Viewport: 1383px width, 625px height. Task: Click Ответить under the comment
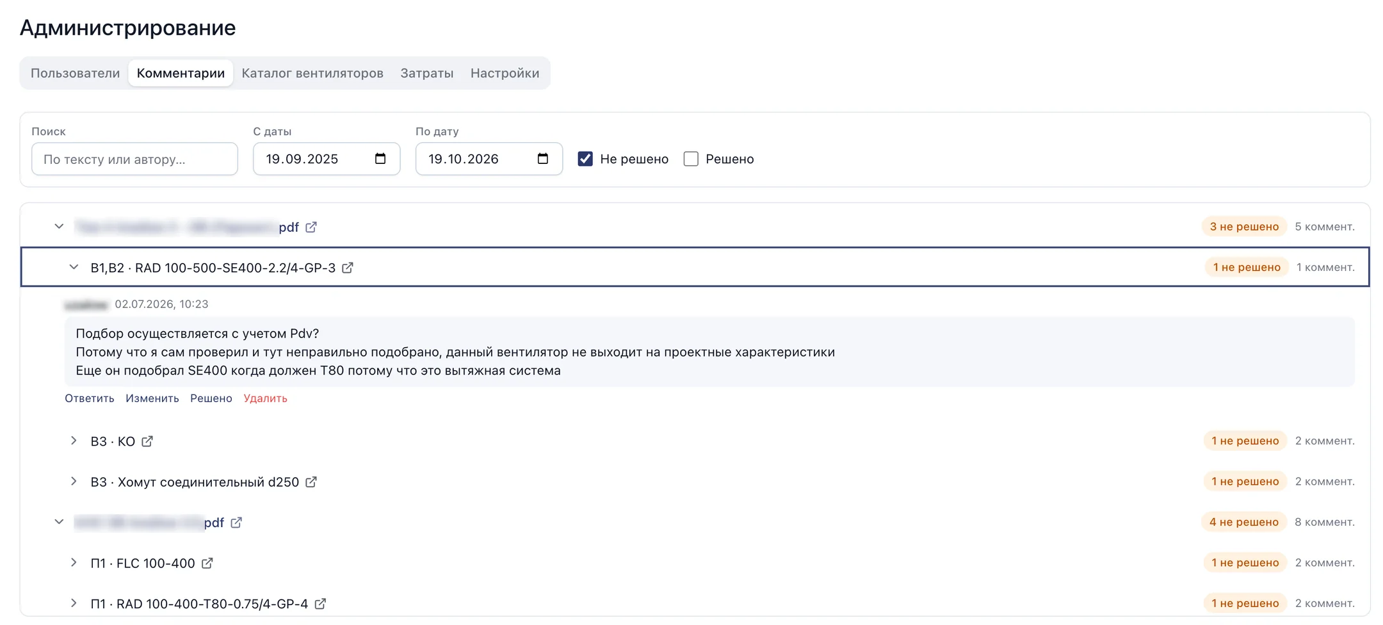pos(90,398)
